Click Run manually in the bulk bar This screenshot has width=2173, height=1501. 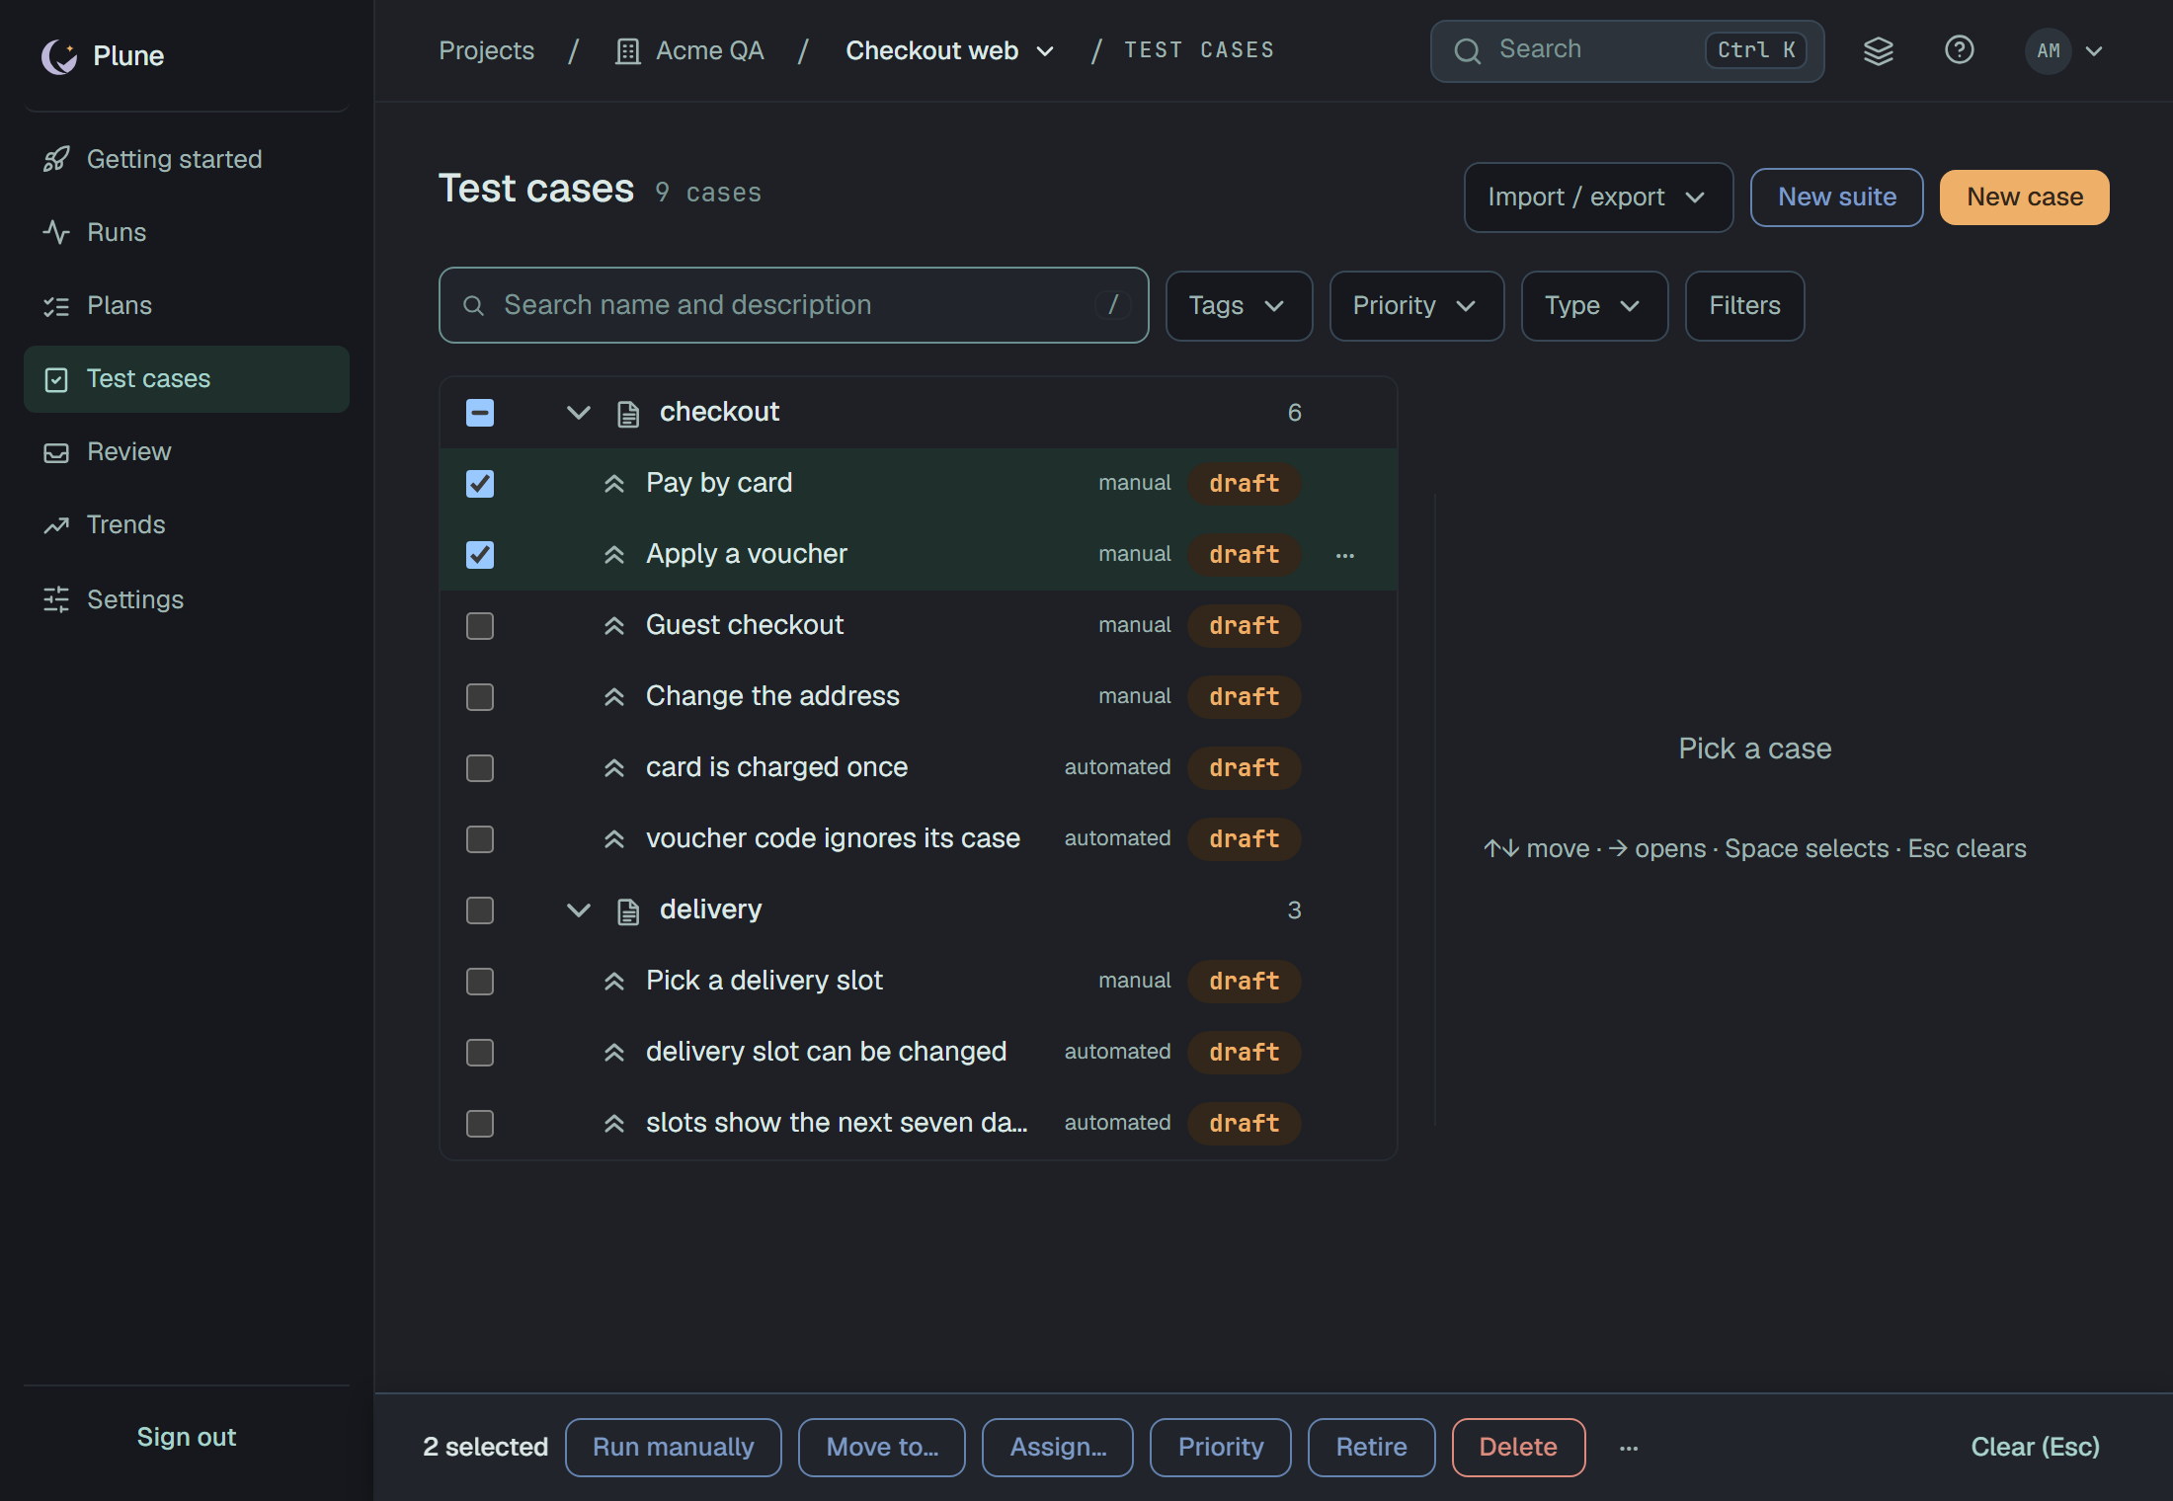point(673,1448)
